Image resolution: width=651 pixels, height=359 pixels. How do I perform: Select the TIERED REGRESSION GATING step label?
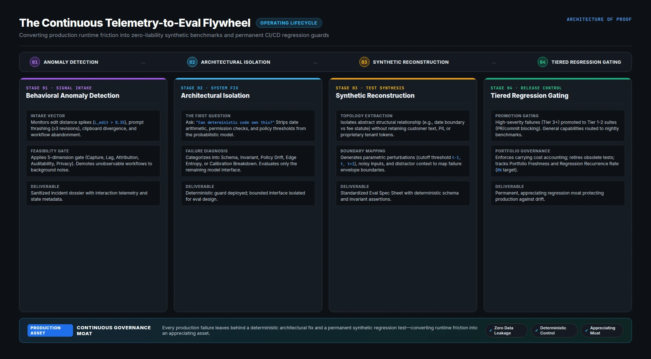[x=586, y=62]
